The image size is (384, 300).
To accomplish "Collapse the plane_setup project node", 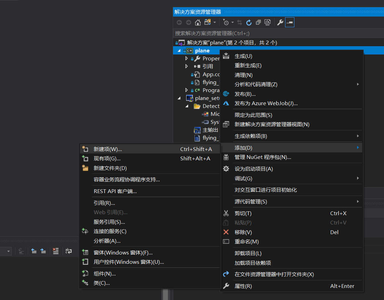I will (179, 98).
